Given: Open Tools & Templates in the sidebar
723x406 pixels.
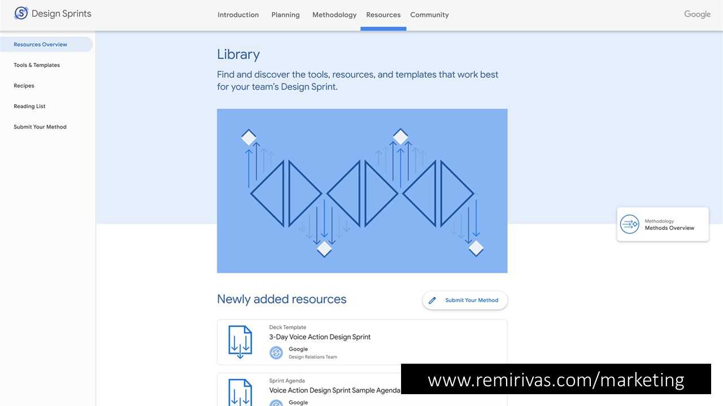Looking at the screenshot, I should click(37, 65).
